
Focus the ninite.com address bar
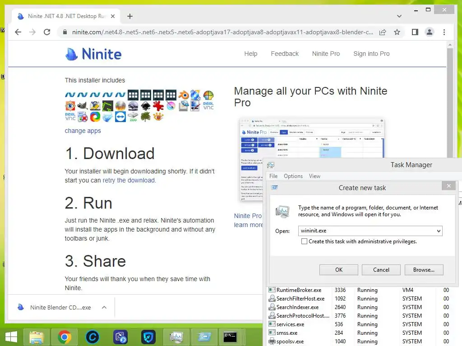(x=222, y=32)
